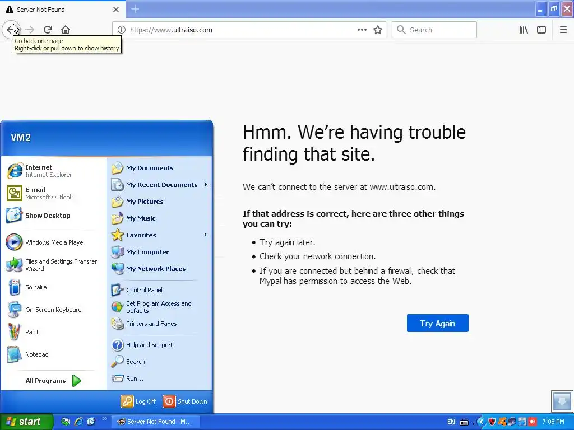Bookmark this page with the star
Image resolution: width=574 pixels, height=430 pixels.
pyautogui.click(x=378, y=30)
